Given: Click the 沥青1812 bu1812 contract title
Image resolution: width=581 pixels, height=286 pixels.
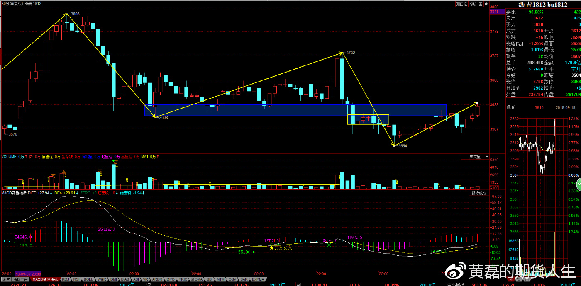Looking at the screenshot, I should pos(543,5).
